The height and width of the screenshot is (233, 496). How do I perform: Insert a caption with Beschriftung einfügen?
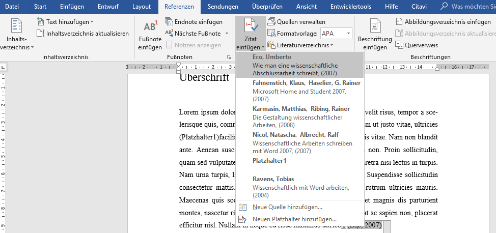click(x=375, y=35)
